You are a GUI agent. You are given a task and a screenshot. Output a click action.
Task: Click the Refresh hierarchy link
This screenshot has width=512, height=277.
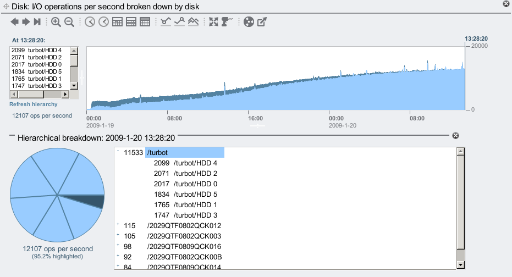click(x=33, y=104)
